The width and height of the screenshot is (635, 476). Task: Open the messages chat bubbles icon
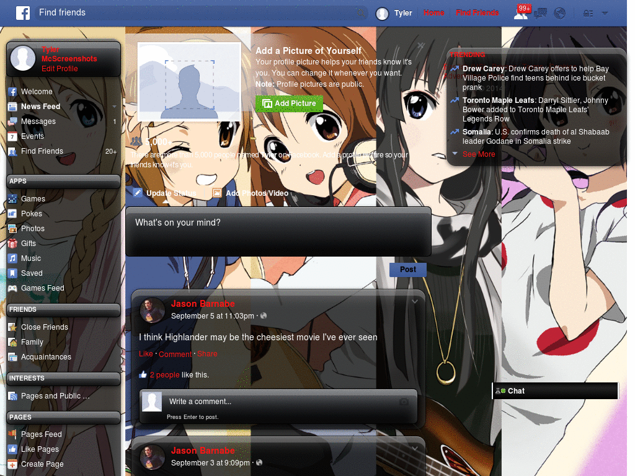point(540,14)
